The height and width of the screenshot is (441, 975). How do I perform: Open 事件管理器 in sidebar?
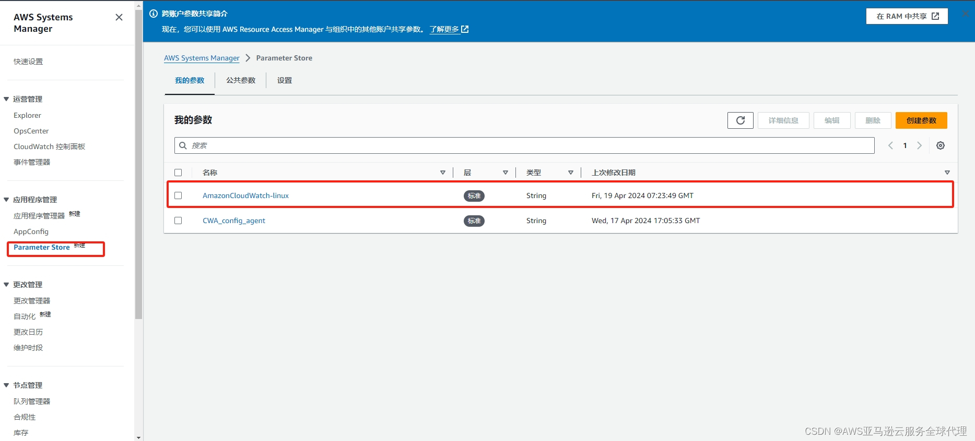32,162
